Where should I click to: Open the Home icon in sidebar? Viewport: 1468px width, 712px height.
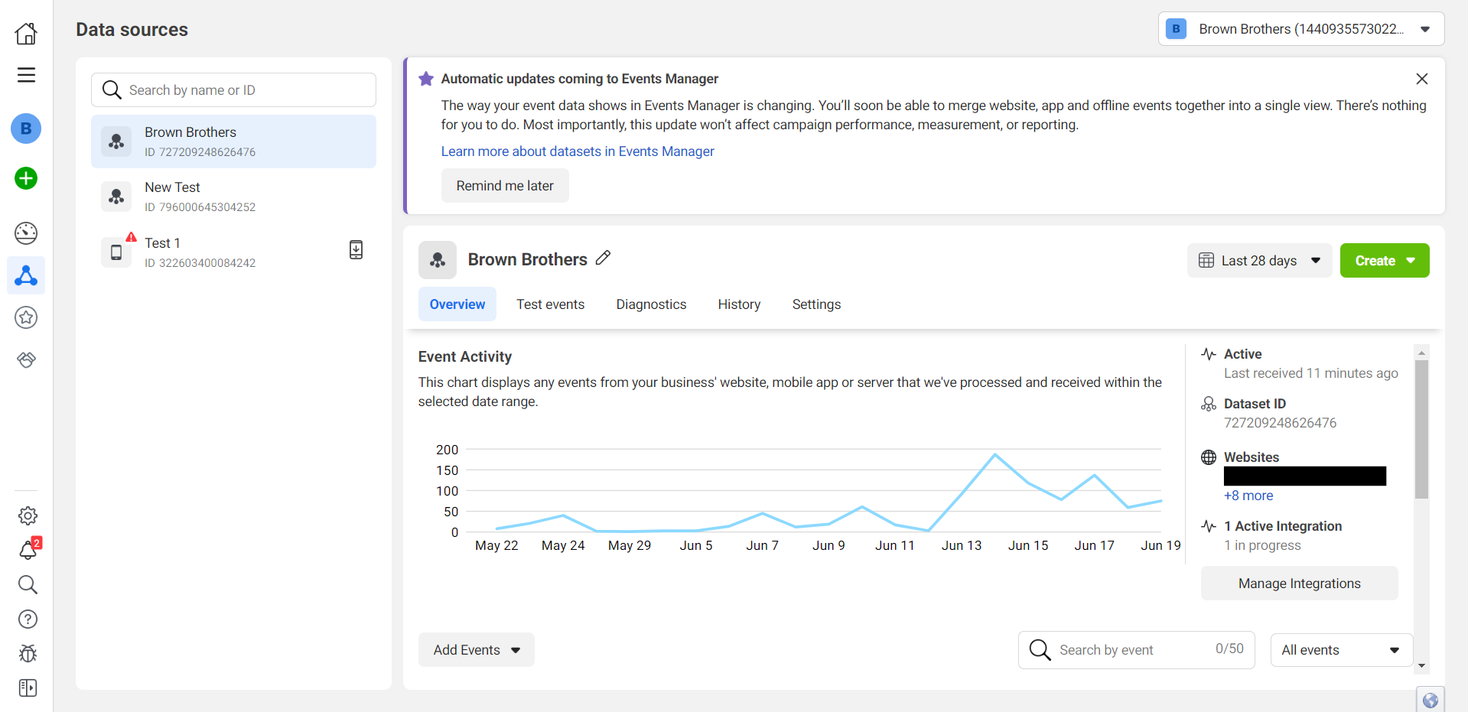click(26, 33)
